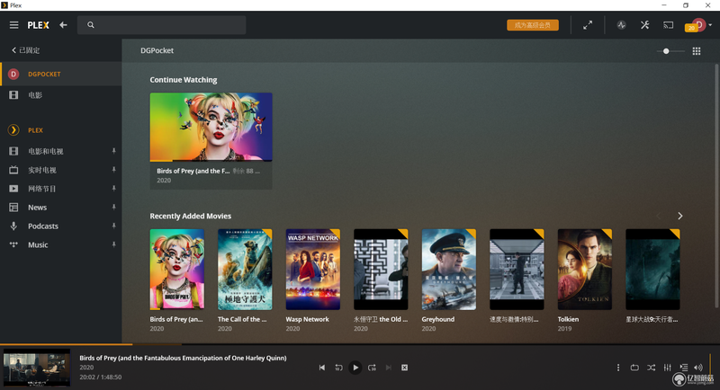The image size is (720, 390).
Task: Enter fullscreen with expand arrows icon
Action: [588, 25]
